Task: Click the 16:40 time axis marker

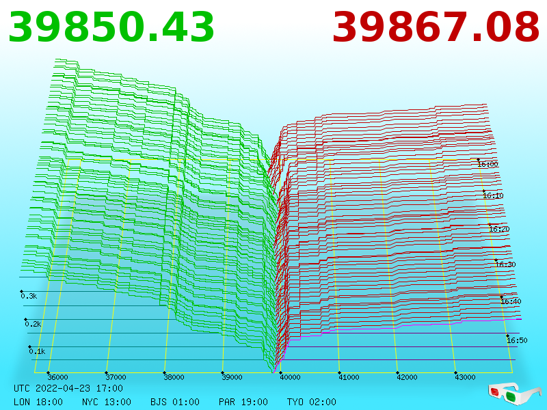Action: (x=511, y=301)
